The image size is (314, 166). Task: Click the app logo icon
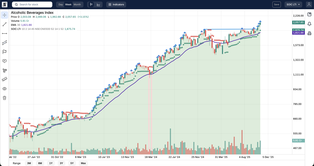(5, 4)
